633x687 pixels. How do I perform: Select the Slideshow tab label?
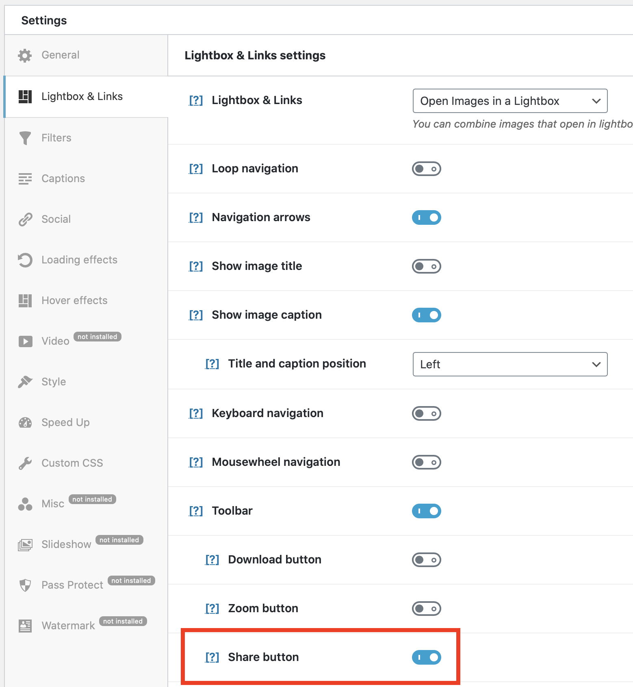(67, 544)
